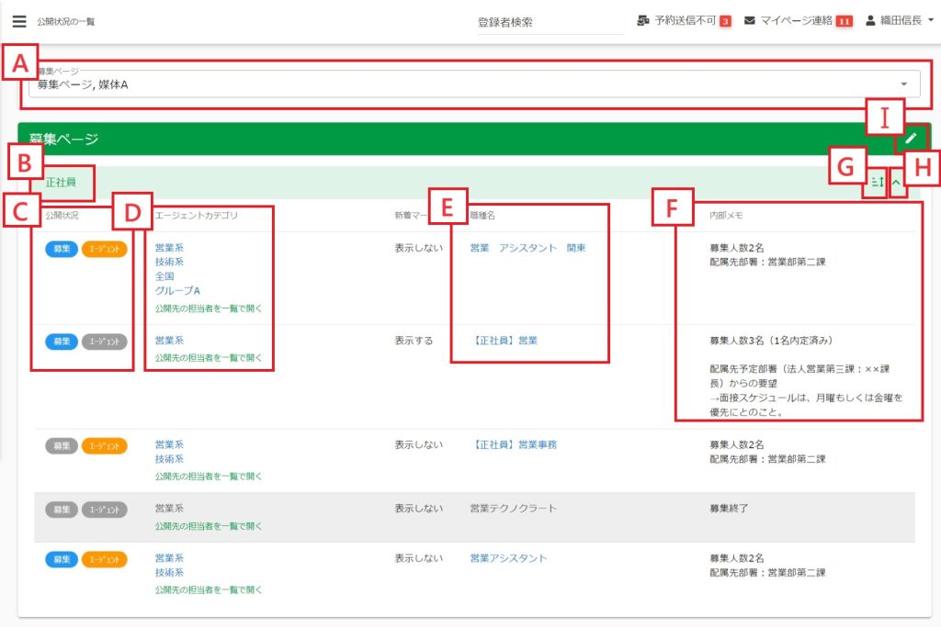Open the 【正社員】営業事務 job link
The height and width of the screenshot is (627, 941).
[515, 445]
